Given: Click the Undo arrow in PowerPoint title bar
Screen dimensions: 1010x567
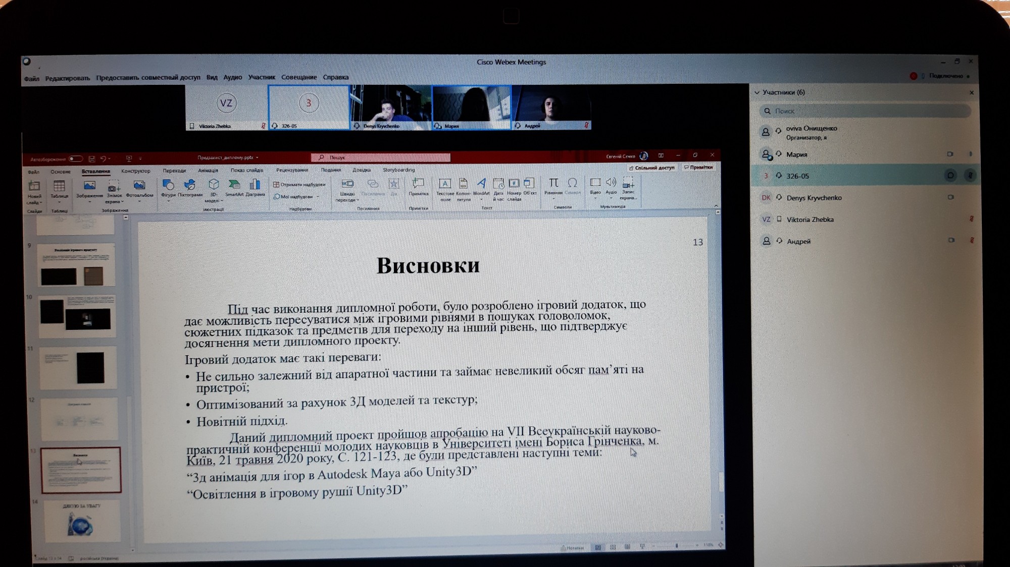Looking at the screenshot, I should coord(103,159).
